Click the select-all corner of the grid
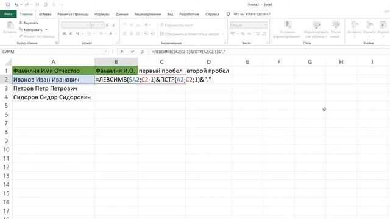The width and height of the screenshot is (390, 219). click(x=9, y=62)
